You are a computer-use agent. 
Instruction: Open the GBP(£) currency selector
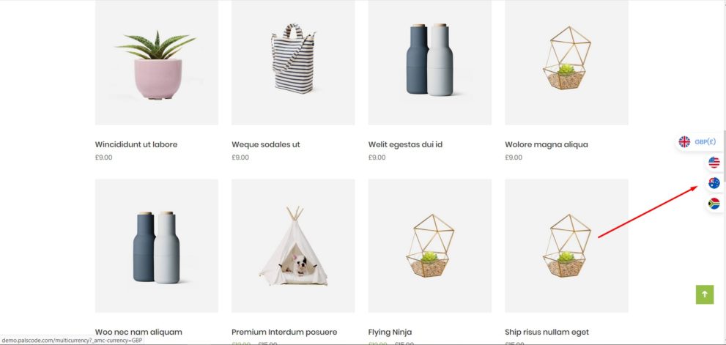(x=699, y=141)
